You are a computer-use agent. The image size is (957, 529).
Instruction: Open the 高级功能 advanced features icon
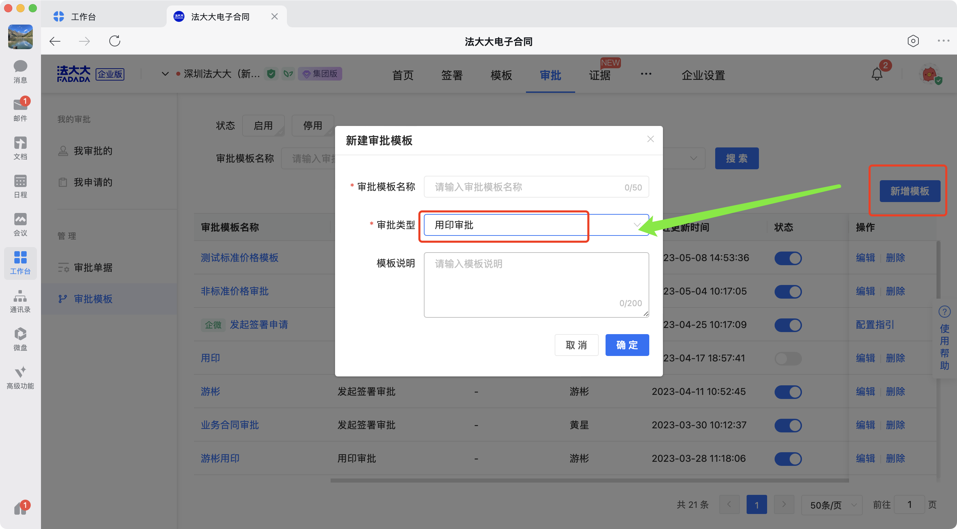(x=20, y=372)
